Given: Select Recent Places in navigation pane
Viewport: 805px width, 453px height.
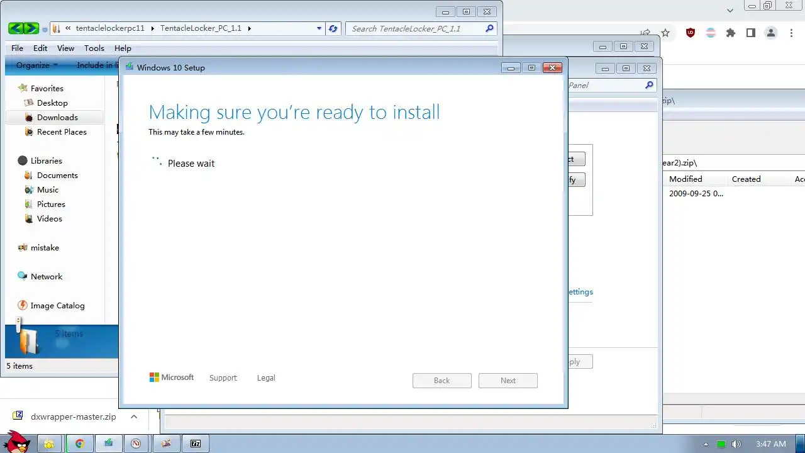Looking at the screenshot, I should coord(62,132).
